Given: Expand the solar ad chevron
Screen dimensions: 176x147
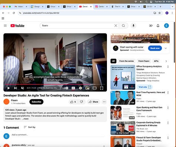Looking at the screenshot, I should coord(166,48).
